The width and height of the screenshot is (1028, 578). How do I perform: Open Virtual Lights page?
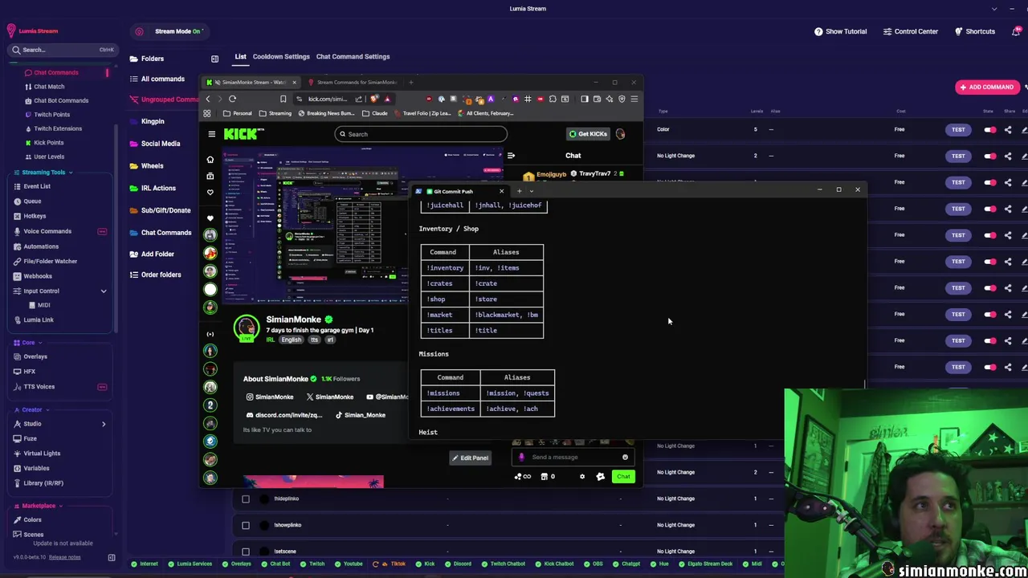click(x=42, y=453)
